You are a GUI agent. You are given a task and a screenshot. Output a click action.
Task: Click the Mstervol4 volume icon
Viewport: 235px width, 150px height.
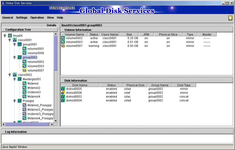[24, 97]
